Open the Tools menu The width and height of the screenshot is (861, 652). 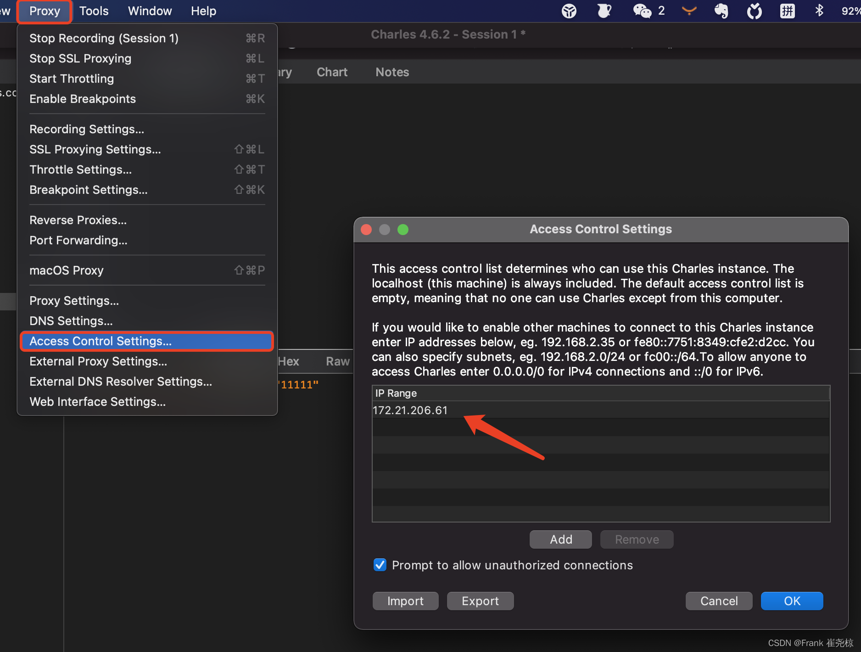pyautogui.click(x=94, y=11)
